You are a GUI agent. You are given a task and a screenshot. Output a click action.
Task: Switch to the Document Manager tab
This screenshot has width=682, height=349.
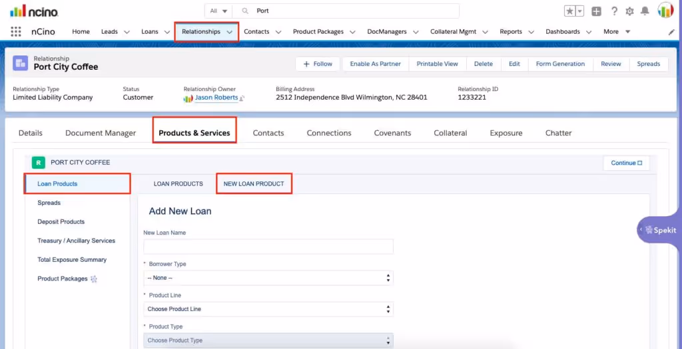click(101, 133)
